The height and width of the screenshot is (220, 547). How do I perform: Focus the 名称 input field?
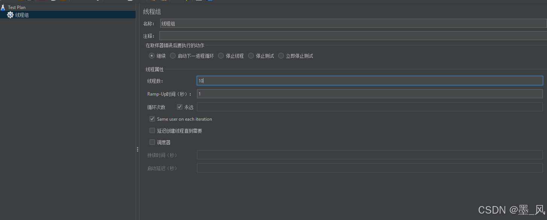coord(353,24)
